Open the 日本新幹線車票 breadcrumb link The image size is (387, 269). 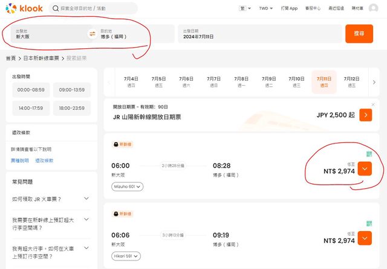click(42, 59)
